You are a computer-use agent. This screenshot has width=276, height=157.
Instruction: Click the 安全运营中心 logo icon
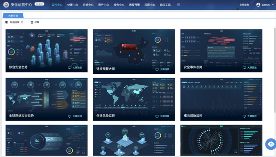(x=6, y=5)
